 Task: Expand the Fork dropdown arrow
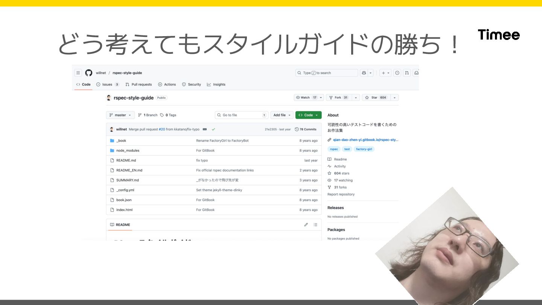[355, 98]
